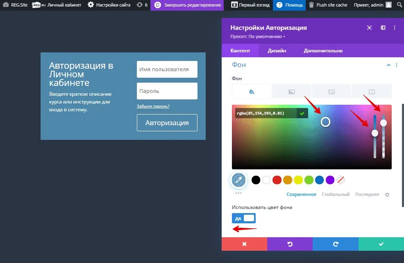Select the transparent color swatch
404x263 pixels.
pyautogui.click(x=340, y=180)
